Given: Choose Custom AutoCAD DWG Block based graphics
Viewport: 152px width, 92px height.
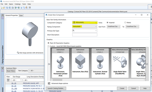Looking at the screenshot, I should point(48,46).
